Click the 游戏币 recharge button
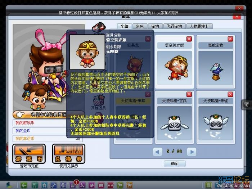Screen dimensions: 252x189 tap(29, 154)
